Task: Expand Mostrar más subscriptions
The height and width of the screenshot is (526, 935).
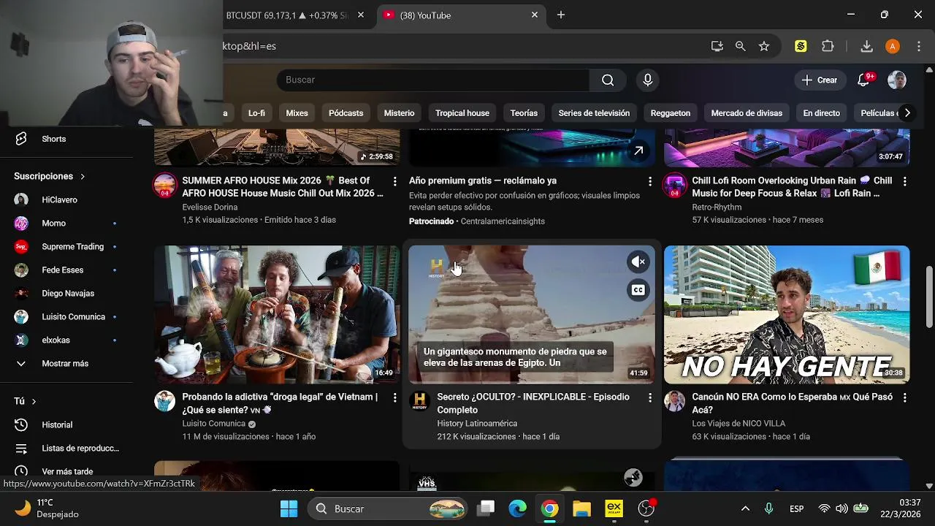Action: (x=66, y=363)
